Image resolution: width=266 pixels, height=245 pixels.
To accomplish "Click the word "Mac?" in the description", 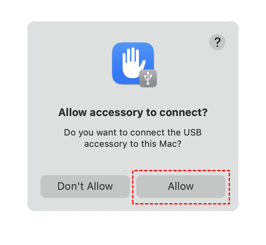I will click(170, 144).
